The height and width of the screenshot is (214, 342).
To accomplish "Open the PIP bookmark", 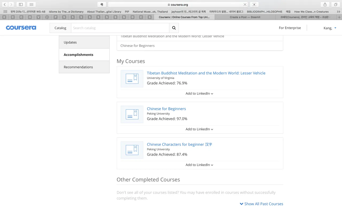I will pos(127,12).
